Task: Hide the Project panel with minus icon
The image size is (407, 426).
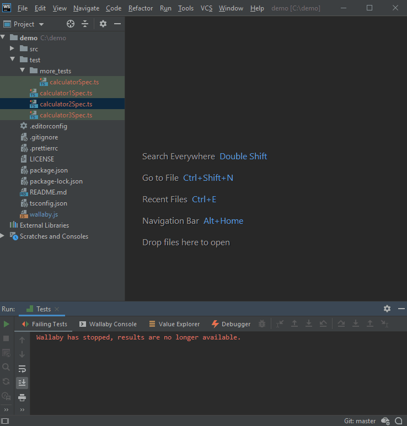Action: click(x=117, y=24)
